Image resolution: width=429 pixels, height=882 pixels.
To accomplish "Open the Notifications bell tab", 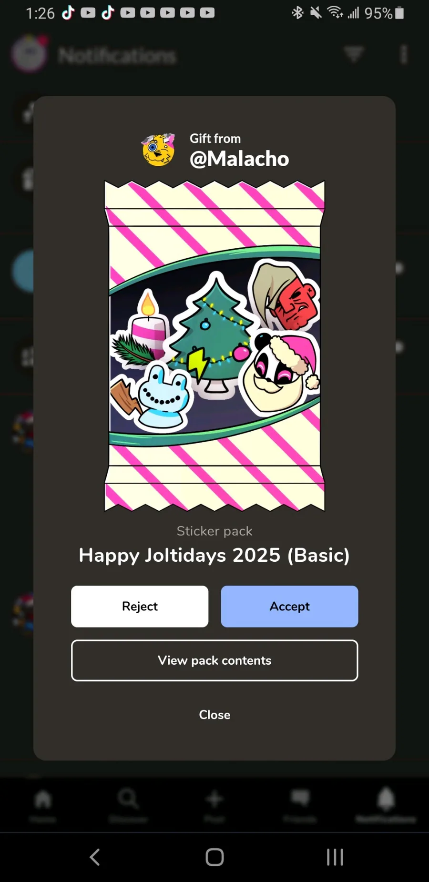I will pos(386,799).
